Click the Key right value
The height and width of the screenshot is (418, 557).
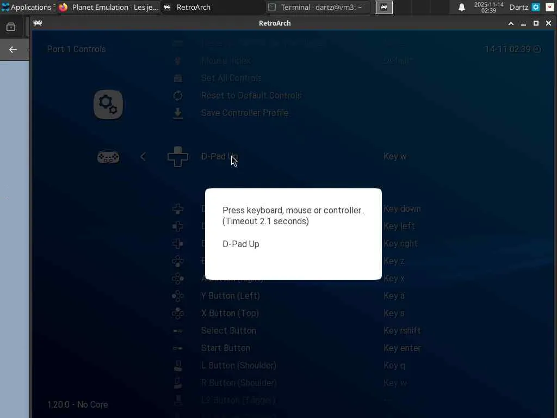click(x=400, y=243)
